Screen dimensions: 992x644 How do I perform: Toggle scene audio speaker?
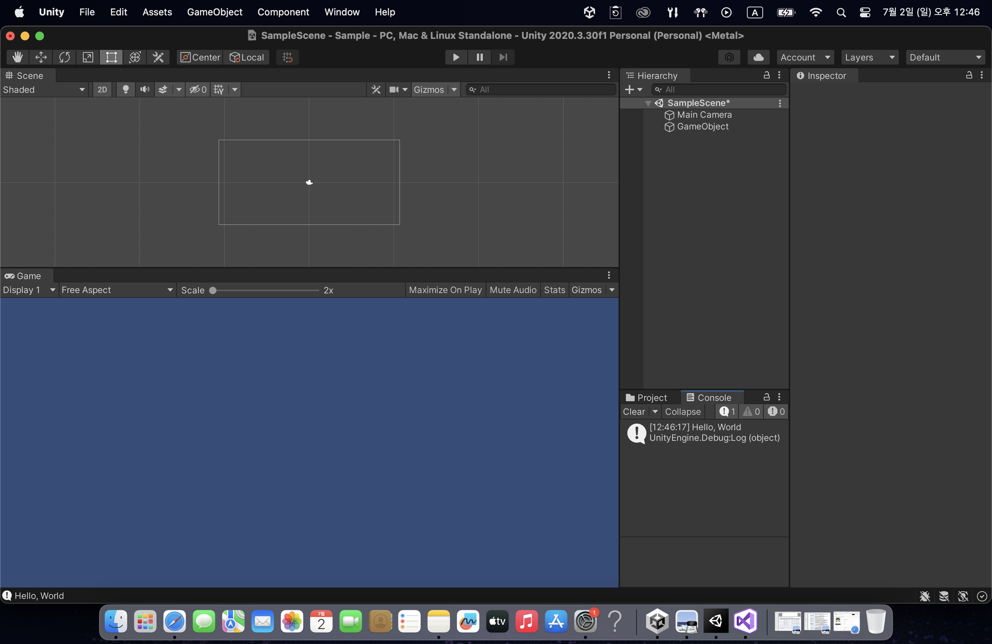pyautogui.click(x=145, y=89)
